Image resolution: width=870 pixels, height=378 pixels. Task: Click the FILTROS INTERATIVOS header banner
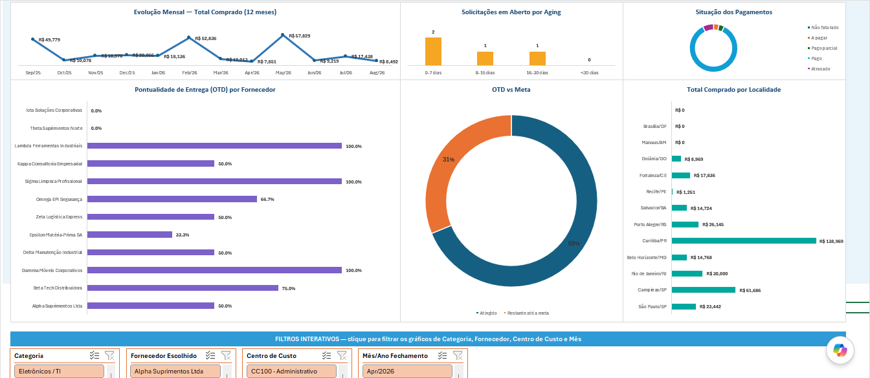coord(428,339)
